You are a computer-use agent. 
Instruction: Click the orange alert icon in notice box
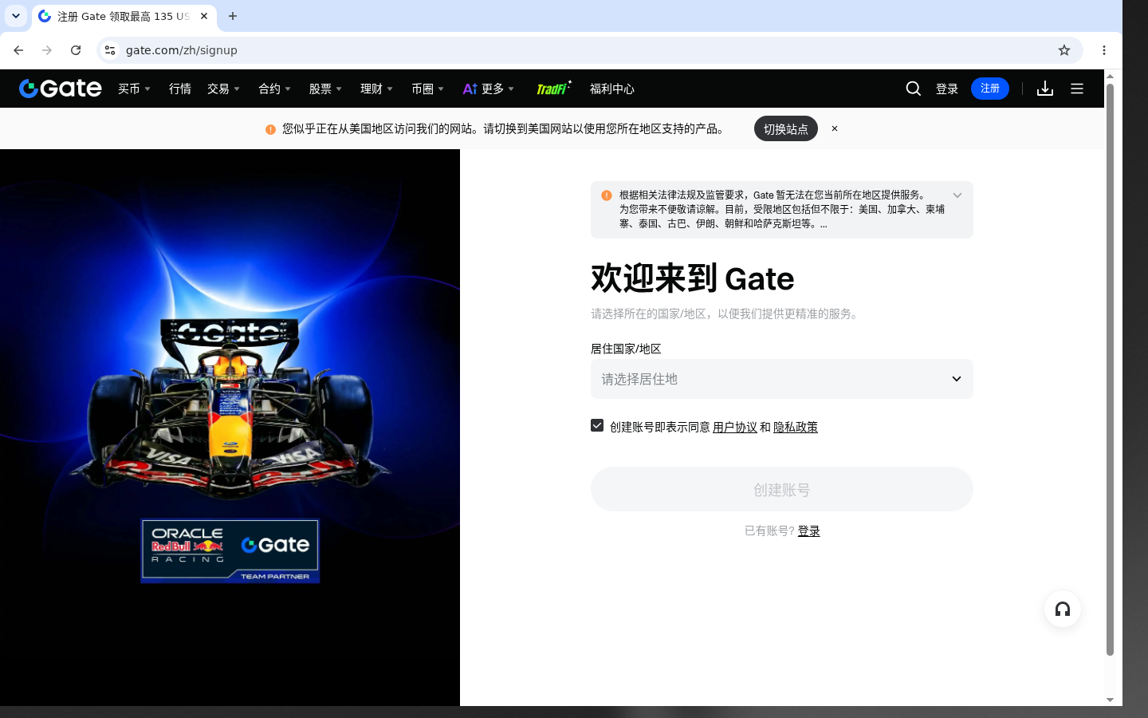[x=607, y=195]
